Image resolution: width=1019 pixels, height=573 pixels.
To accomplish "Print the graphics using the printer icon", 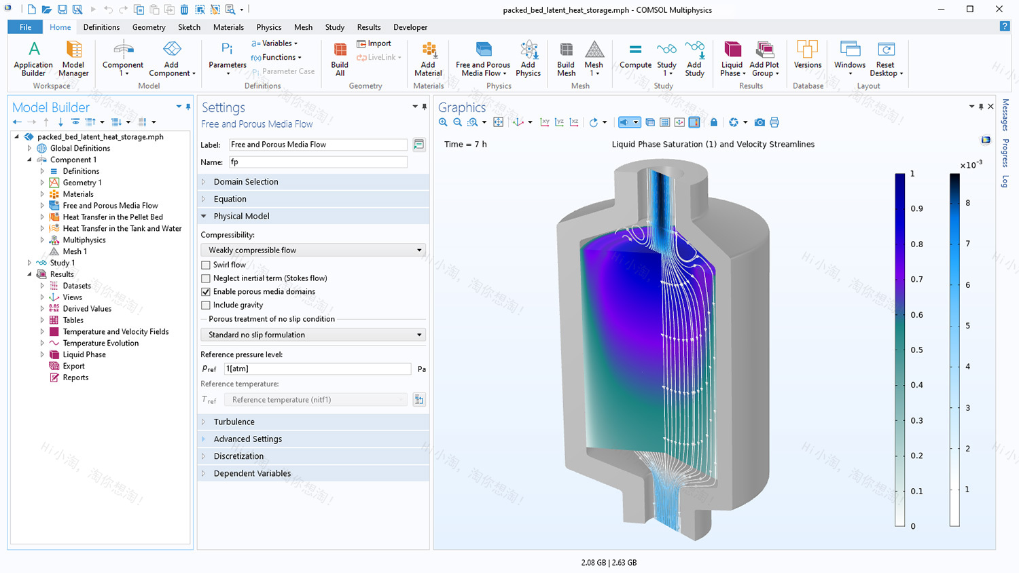I will tap(774, 122).
